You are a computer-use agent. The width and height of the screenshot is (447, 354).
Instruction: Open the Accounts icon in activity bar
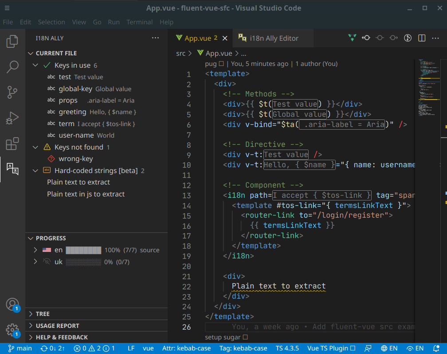point(12,304)
